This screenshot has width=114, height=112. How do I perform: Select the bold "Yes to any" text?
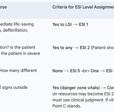(62, 48)
